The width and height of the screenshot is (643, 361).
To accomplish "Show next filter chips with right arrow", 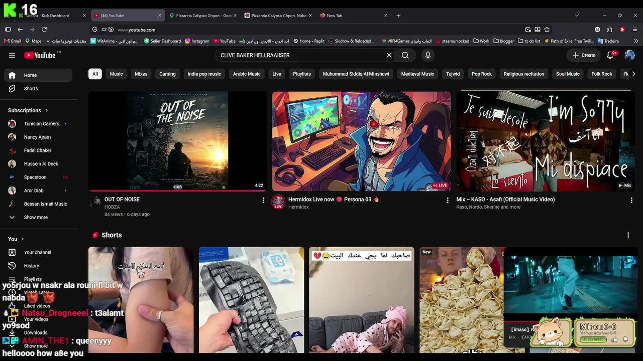I will (x=633, y=74).
